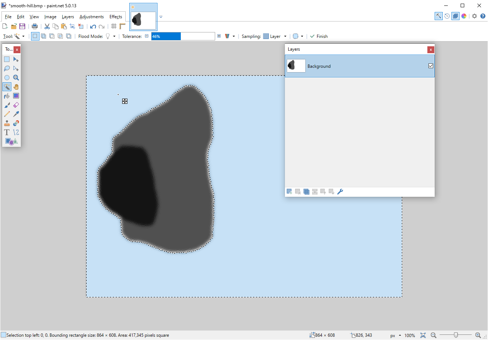Click the Undo arrow in the toolbar
This screenshot has height=340, width=488.
(94, 26)
